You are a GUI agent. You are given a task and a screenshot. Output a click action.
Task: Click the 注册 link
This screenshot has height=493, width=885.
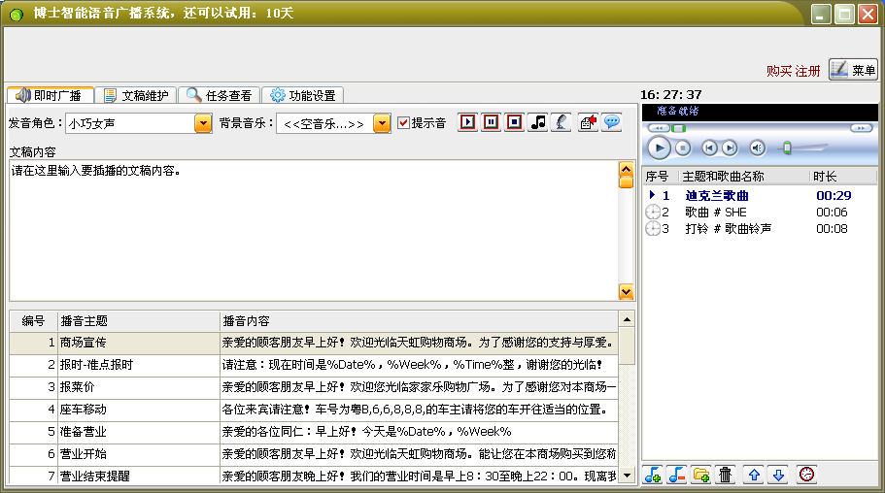click(807, 71)
